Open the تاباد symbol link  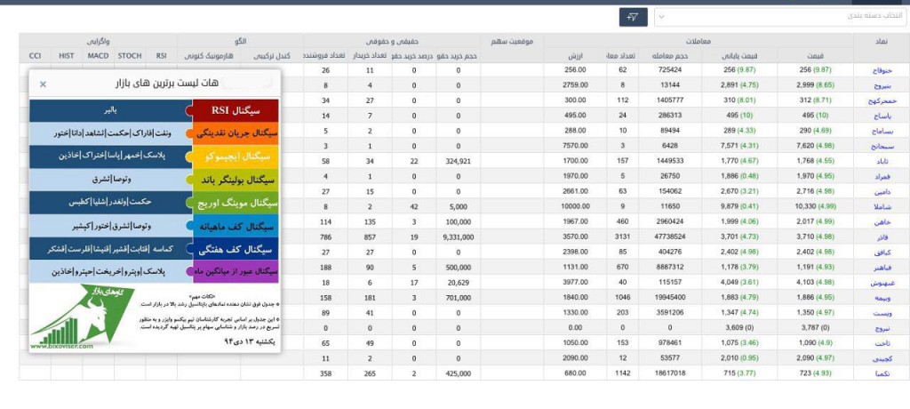coord(882,161)
